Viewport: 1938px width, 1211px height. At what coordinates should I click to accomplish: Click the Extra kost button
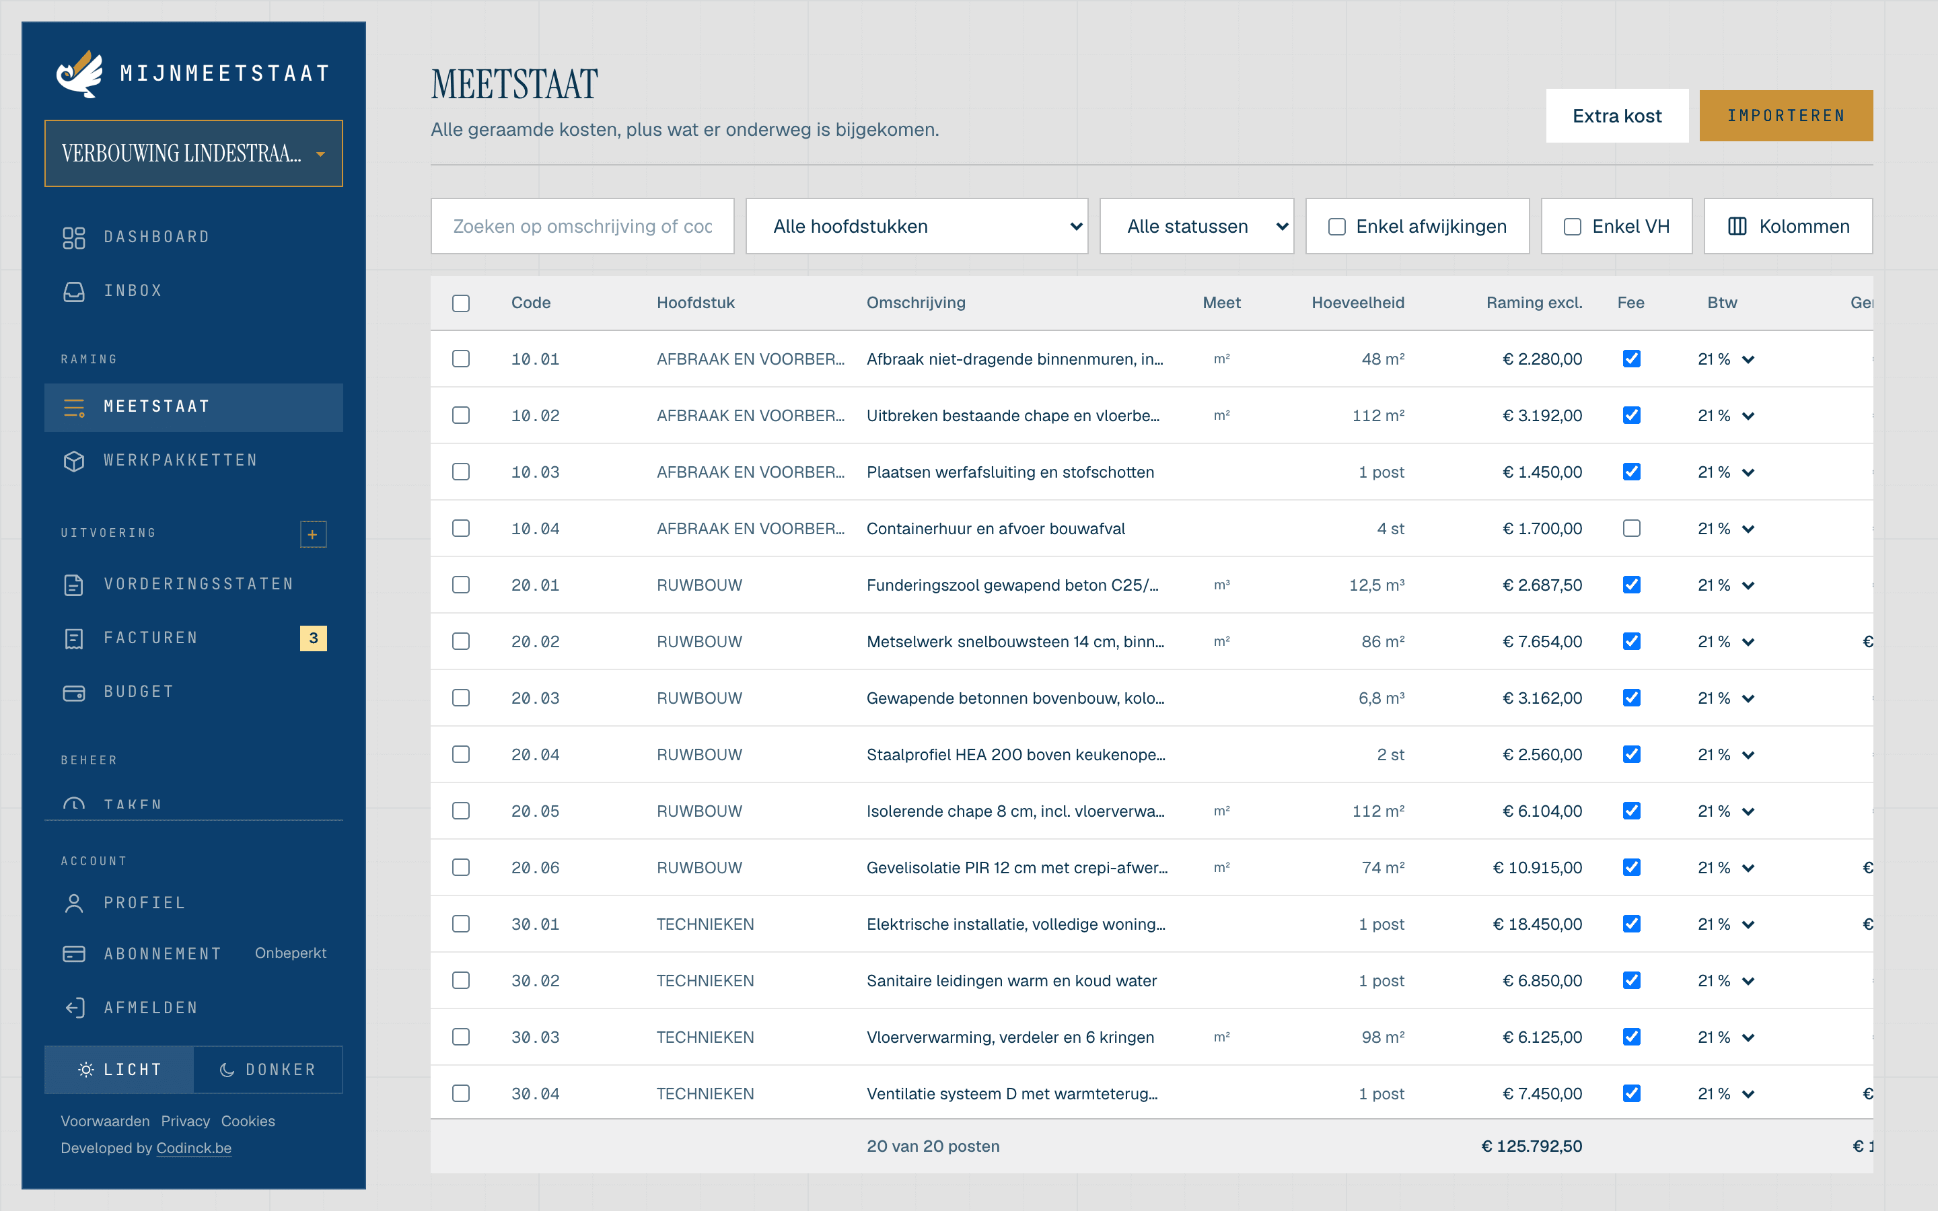[x=1617, y=116]
